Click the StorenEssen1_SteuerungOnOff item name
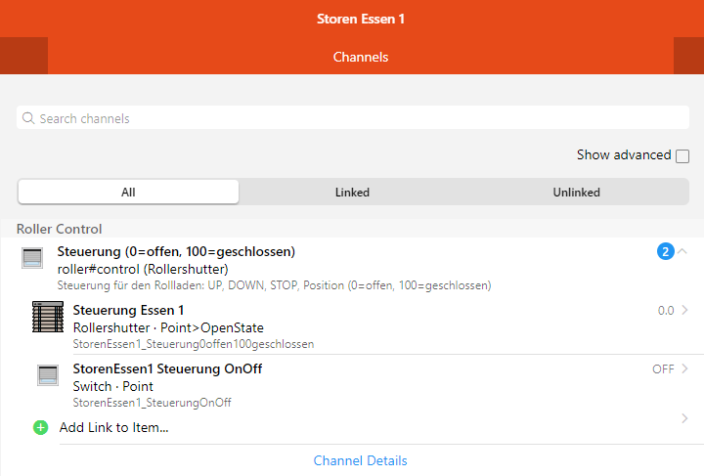Viewport: 704px width, 476px height. tap(153, 403)
